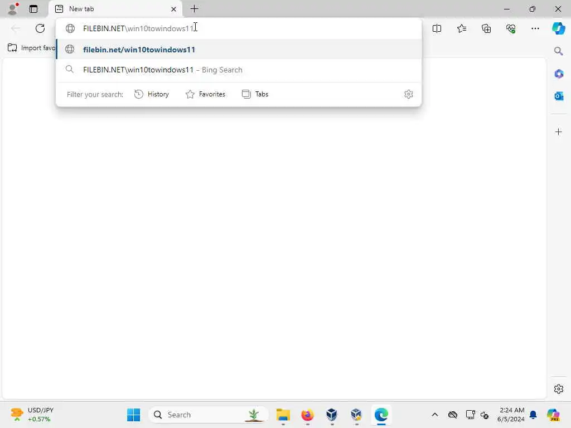Open the clock and date flyout
This screenshot has width=571, height=428.
511,415
